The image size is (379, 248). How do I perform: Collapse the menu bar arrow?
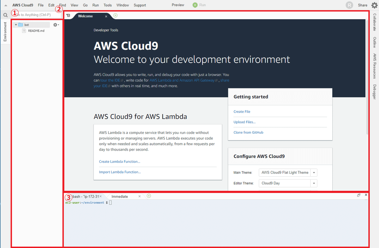click(x=6, y=5)
